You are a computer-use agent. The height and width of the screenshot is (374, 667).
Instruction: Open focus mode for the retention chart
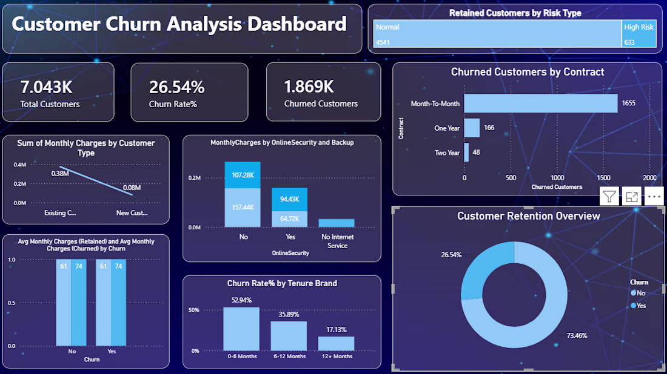pos(632,197)
